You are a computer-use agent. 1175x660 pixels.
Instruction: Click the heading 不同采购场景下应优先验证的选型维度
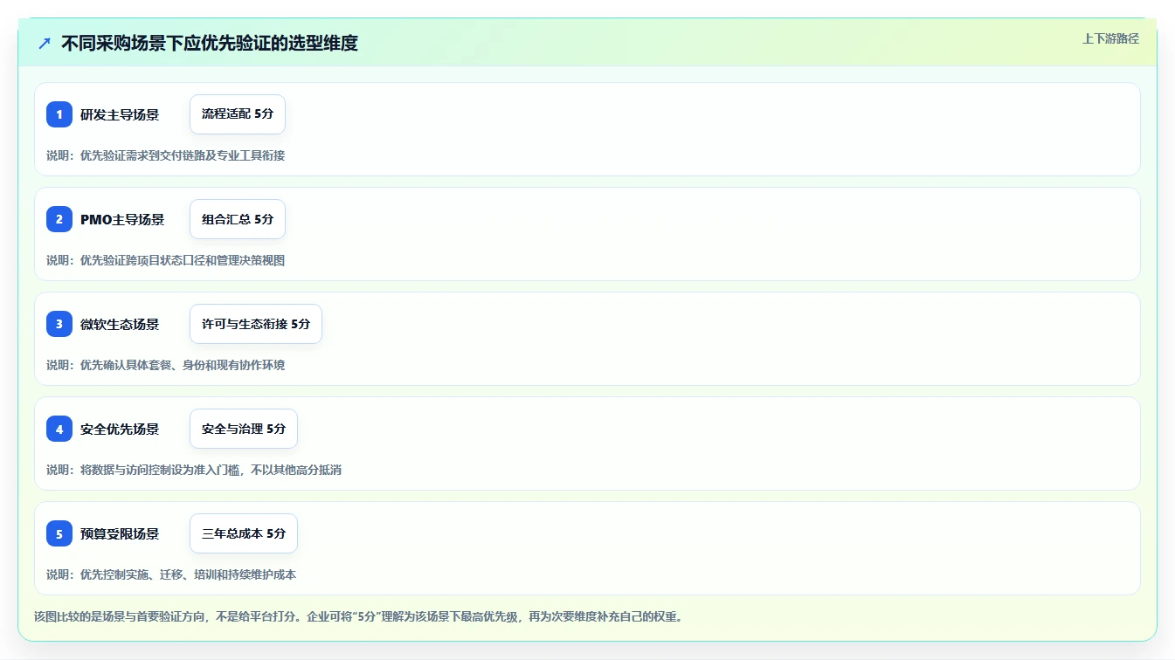(x=210, y=44)
